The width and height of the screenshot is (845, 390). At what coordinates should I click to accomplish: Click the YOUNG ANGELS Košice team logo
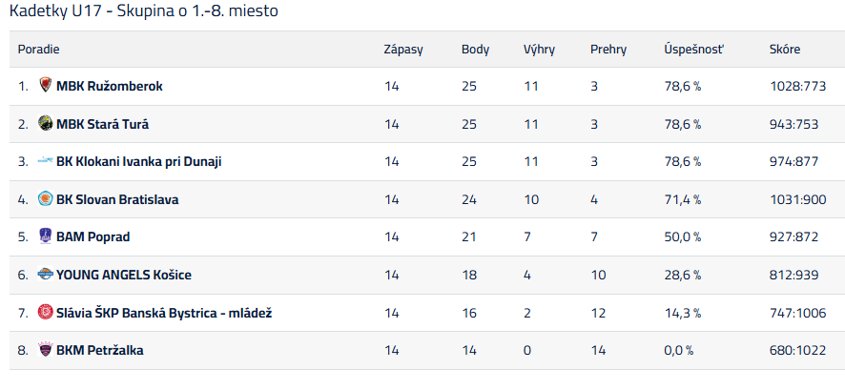[x=45, y=276]
